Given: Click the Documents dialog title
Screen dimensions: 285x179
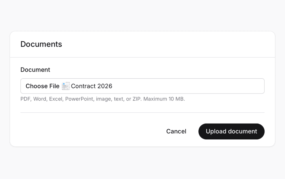Looking at the screenshot, I should point(41,44).
